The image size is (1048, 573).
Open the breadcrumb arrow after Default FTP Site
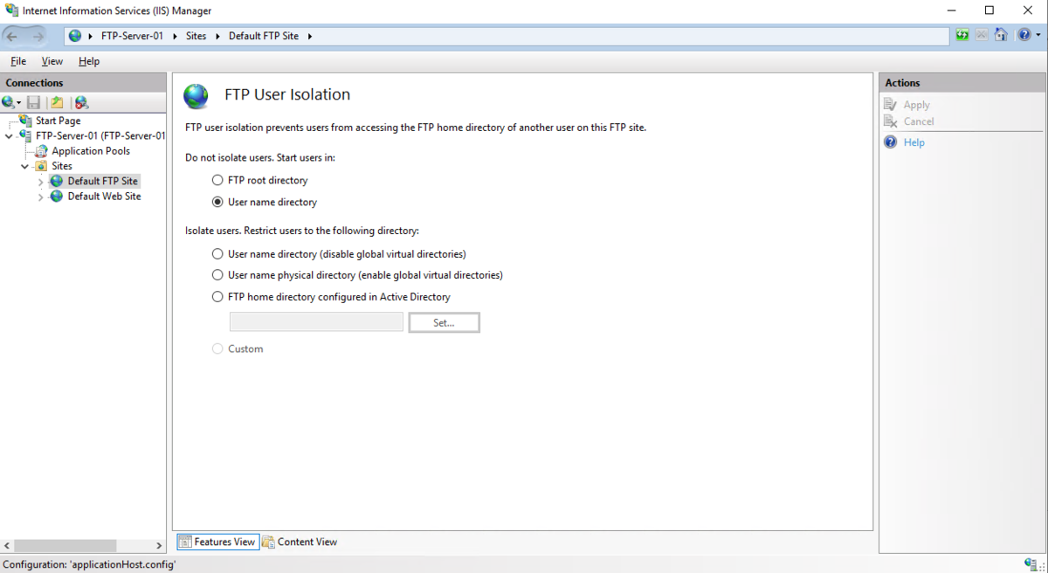(x=309, y=36)
